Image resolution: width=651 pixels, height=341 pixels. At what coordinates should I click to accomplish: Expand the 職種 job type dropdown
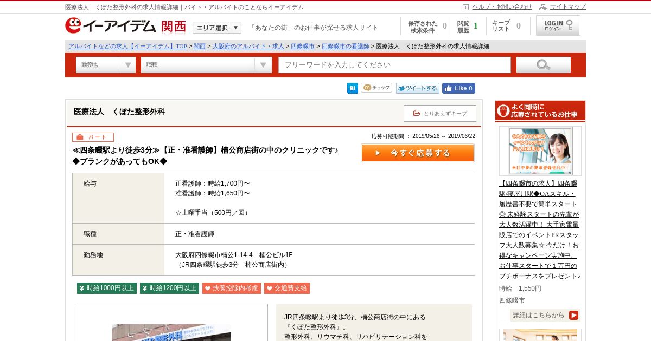click(x=206, y=65)
